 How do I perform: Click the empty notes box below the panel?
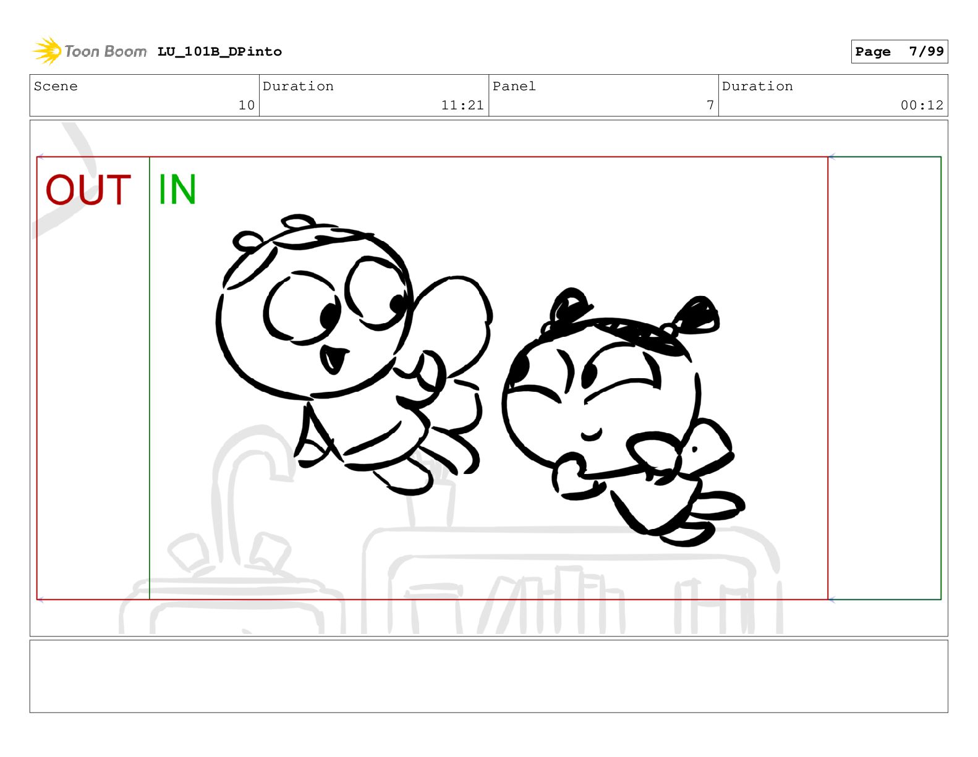click(x=488, y=676)
